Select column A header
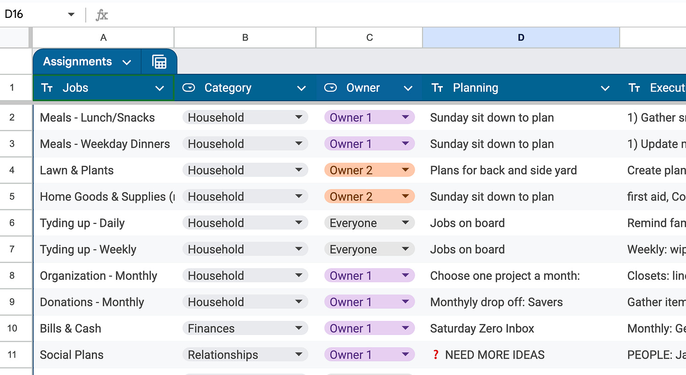The height and width of the screenshot is (375, 686). [103, 38]
